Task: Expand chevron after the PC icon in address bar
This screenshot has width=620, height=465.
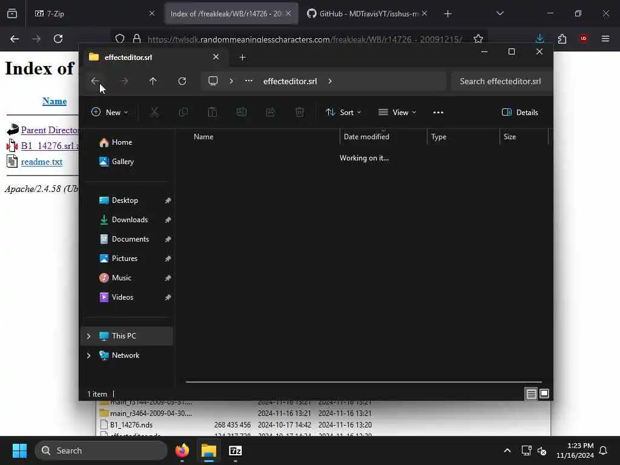Action: pos(231,81)
